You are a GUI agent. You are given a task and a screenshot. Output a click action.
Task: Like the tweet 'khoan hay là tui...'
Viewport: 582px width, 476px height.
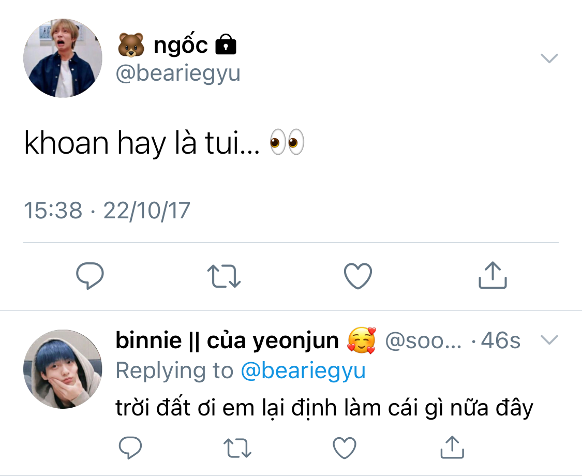[358, 276]
